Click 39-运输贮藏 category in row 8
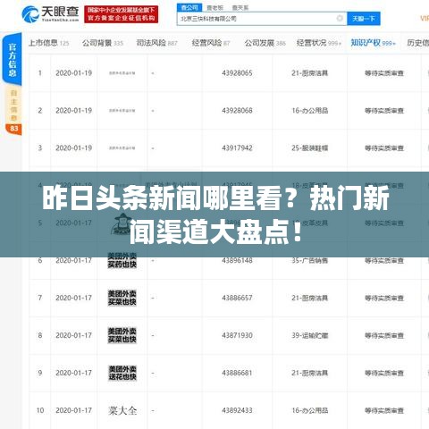 310,335
